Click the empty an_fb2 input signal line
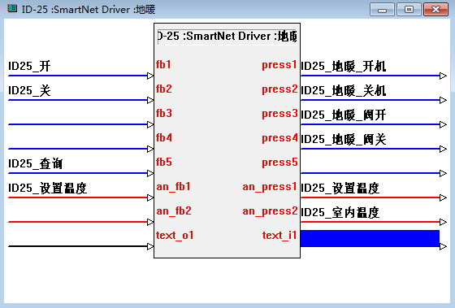455x308 pixels. click(78, 222)
